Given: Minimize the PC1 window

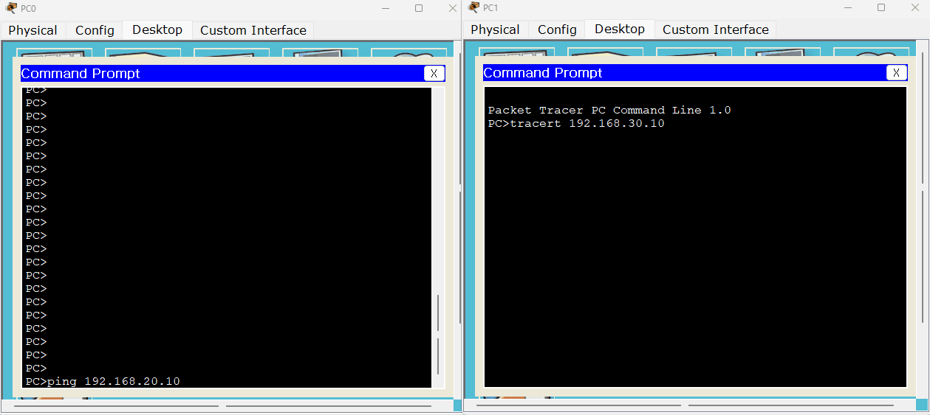Looking at the screenshot, I should tap(847, 7).
